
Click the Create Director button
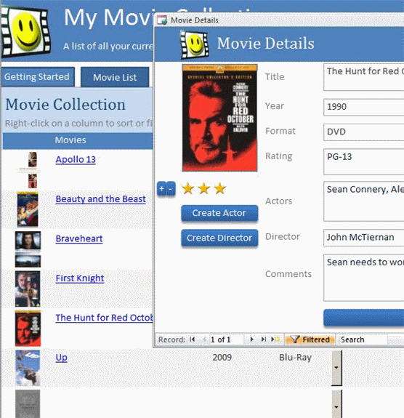219,238
